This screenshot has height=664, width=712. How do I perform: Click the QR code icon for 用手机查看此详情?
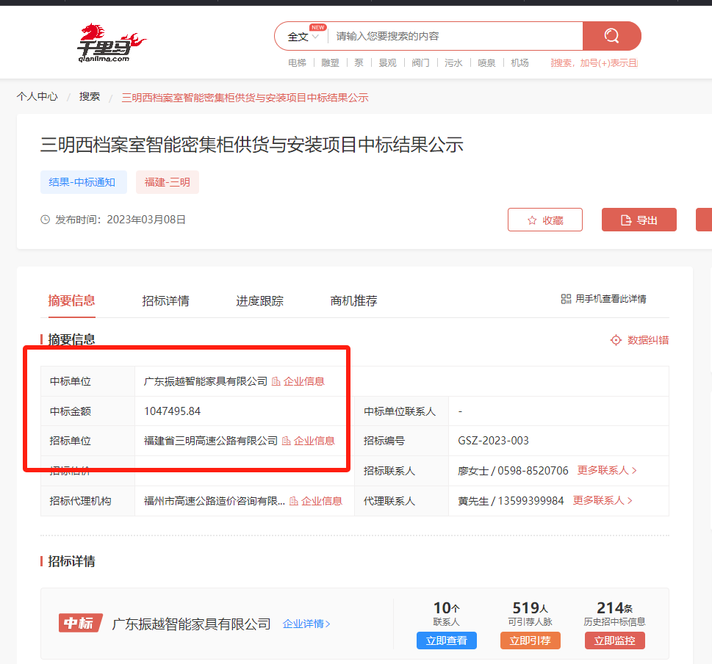566,299
